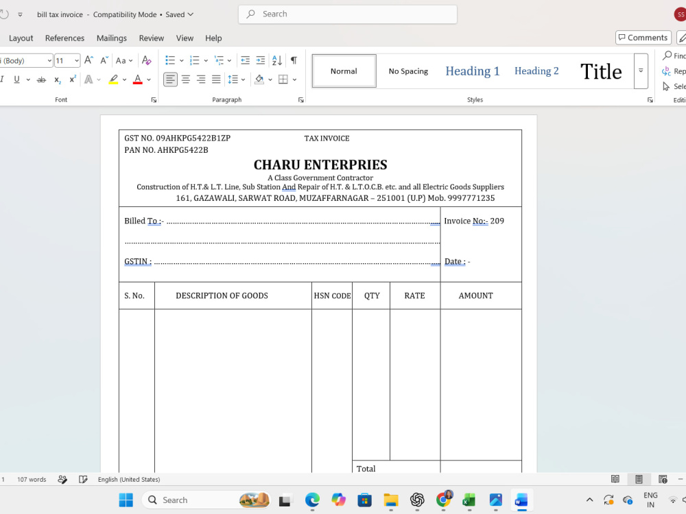Apply the Title style

[601, 71]
